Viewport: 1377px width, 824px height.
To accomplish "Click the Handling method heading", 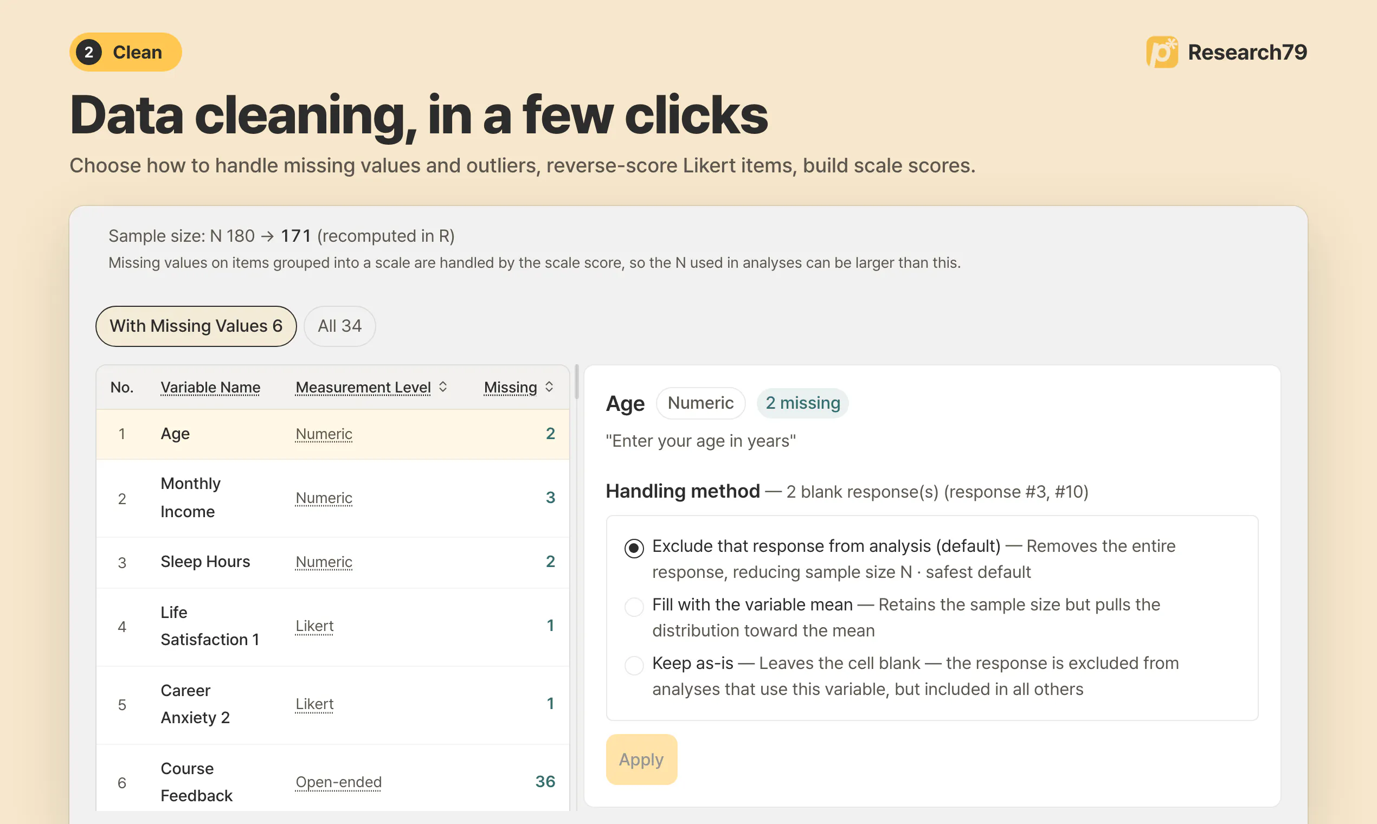I will tap(683, 491).
